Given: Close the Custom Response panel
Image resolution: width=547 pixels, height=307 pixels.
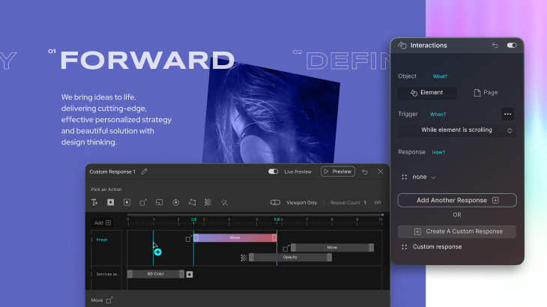Looking at the screenshot, I should tap(380, 171).
